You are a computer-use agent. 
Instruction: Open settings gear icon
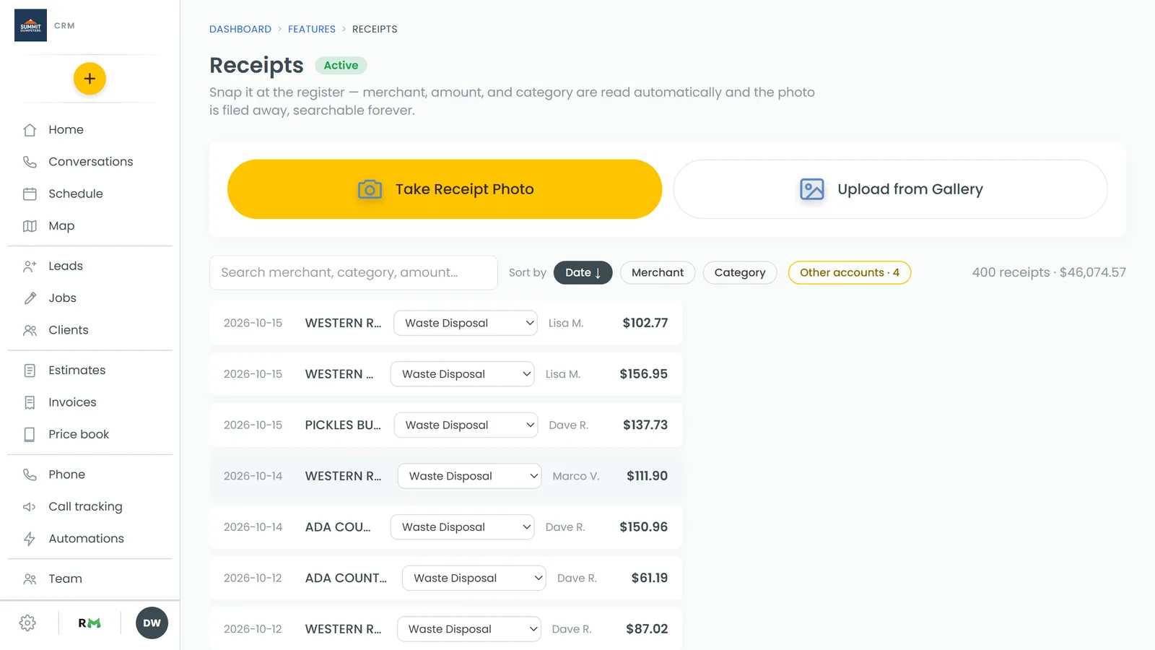(27, 623)
